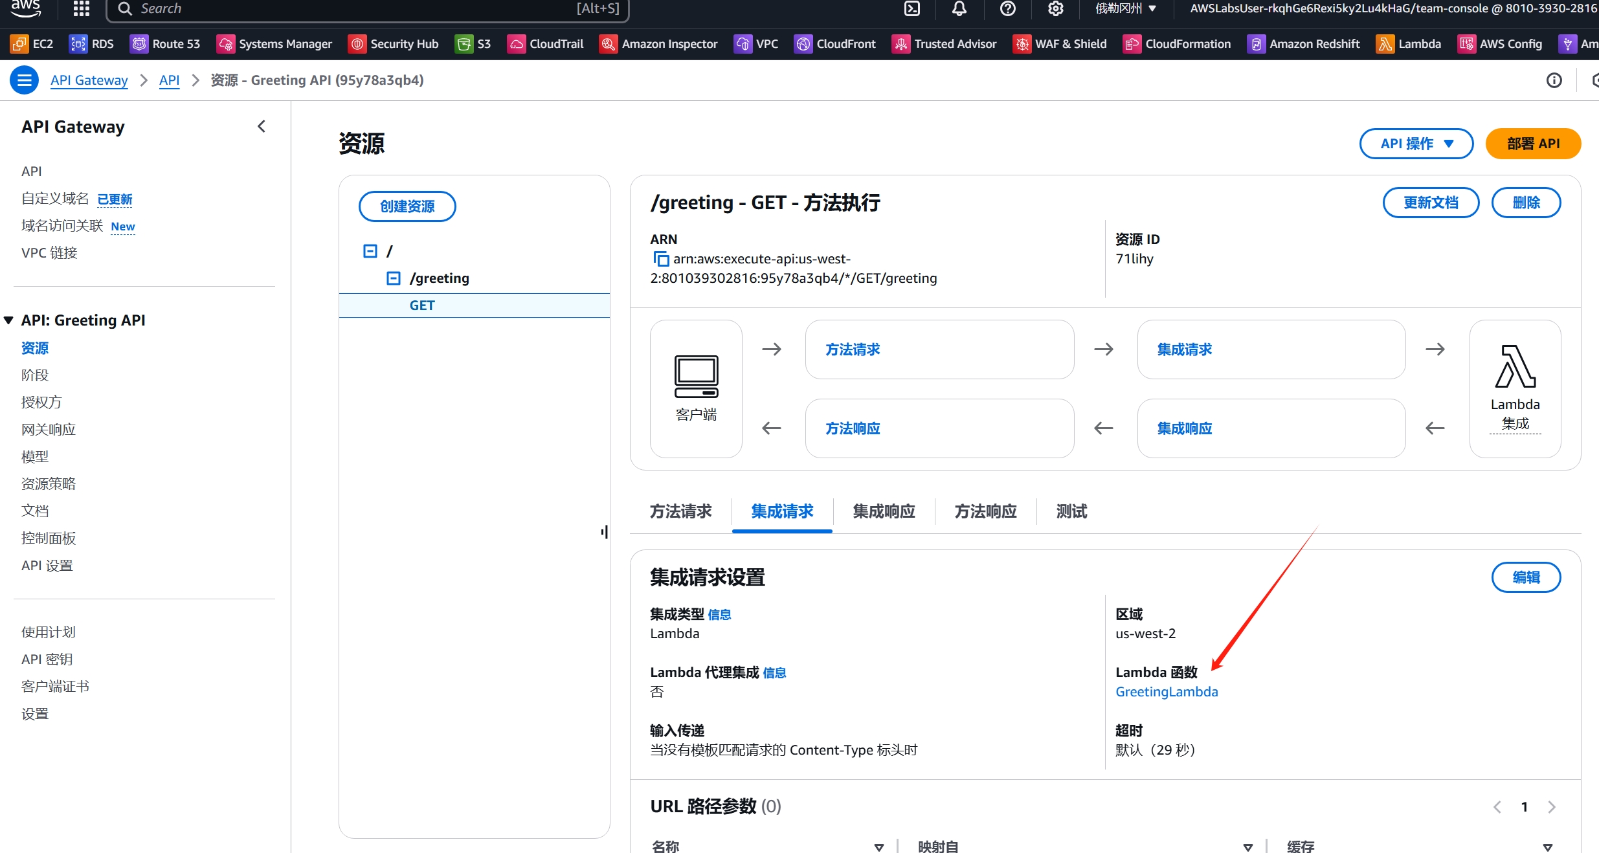This screenshot has width=1599, height=853.
Task: Open the help question mark icon
Action: click(x=1007, y=8)
